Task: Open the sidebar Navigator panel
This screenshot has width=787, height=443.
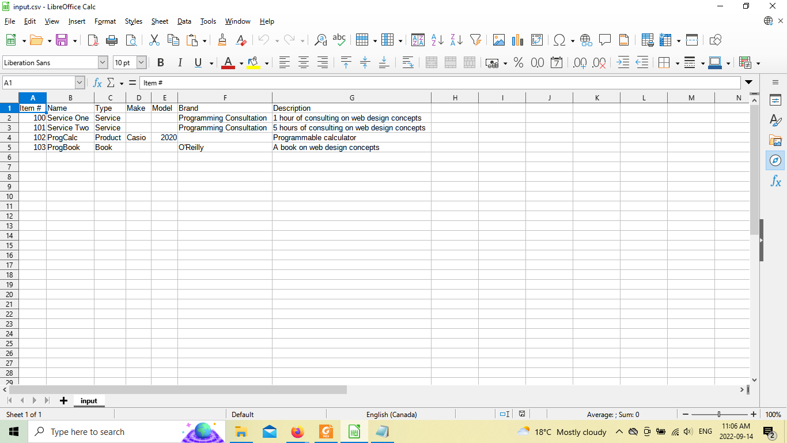Action: 775,160
